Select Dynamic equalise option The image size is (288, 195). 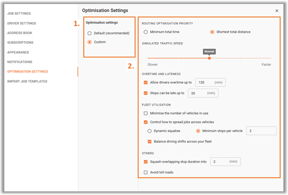tap(150, 131)
